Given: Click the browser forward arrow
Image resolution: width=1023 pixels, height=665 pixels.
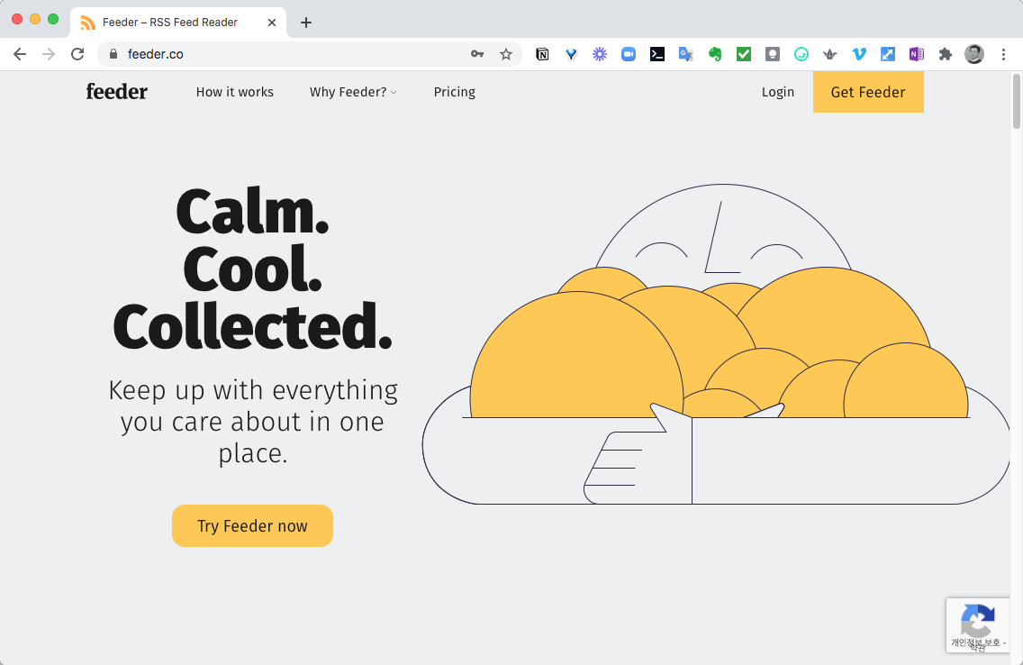Looking at the screenshot, I should pyautogui.click(x=49, y=54).
